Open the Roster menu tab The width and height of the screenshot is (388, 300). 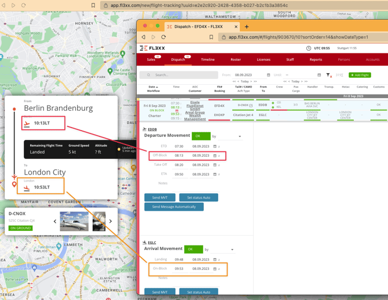(236, 59)
